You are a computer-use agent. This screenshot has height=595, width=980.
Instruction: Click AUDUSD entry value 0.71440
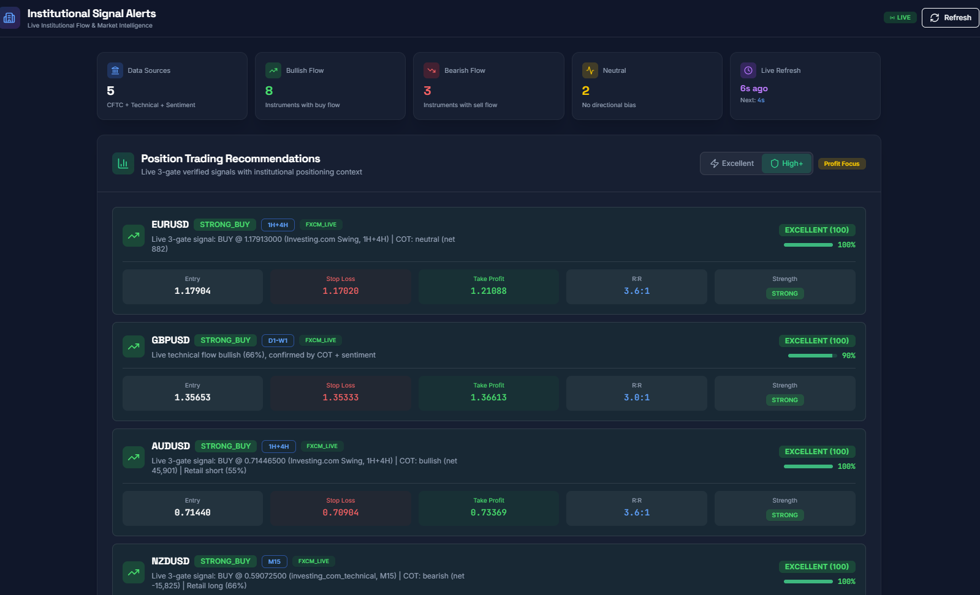click(x=192, y=512)
